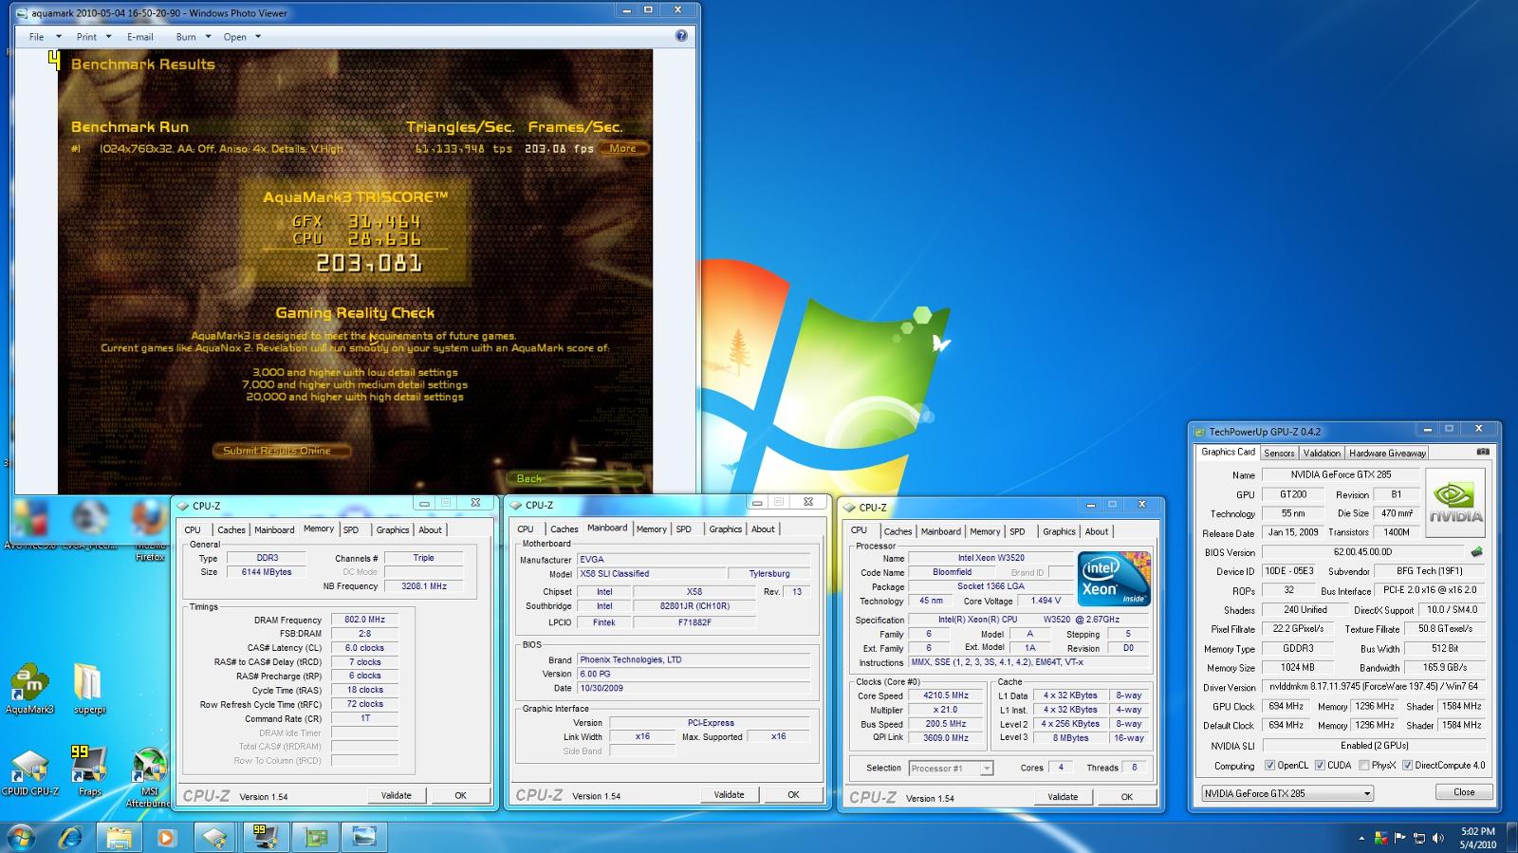Expand the File menu in Photo Viewer
Screen dimensions: 1518x853
click(x=45, y=37)
